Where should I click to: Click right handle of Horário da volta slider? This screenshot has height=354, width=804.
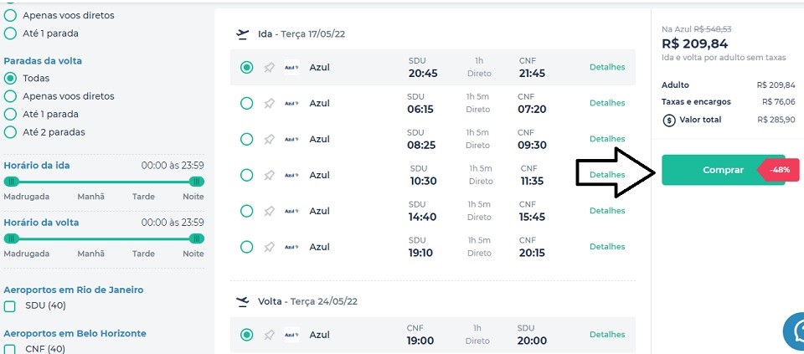197,239
